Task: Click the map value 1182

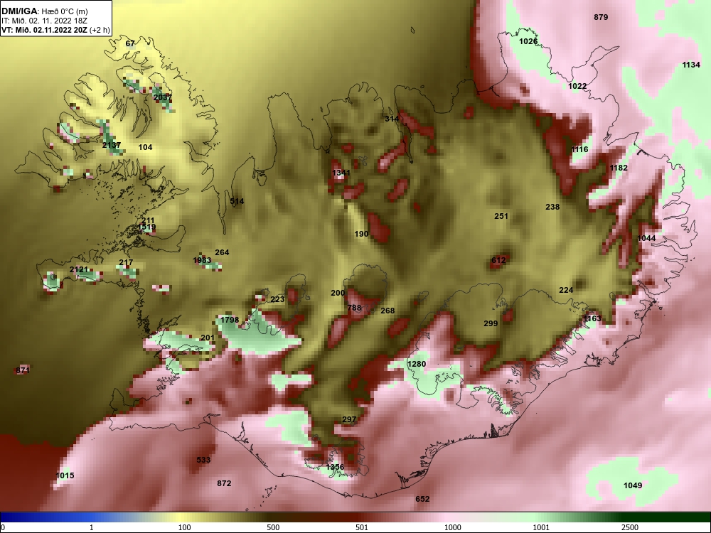Action: pos(619,168)
